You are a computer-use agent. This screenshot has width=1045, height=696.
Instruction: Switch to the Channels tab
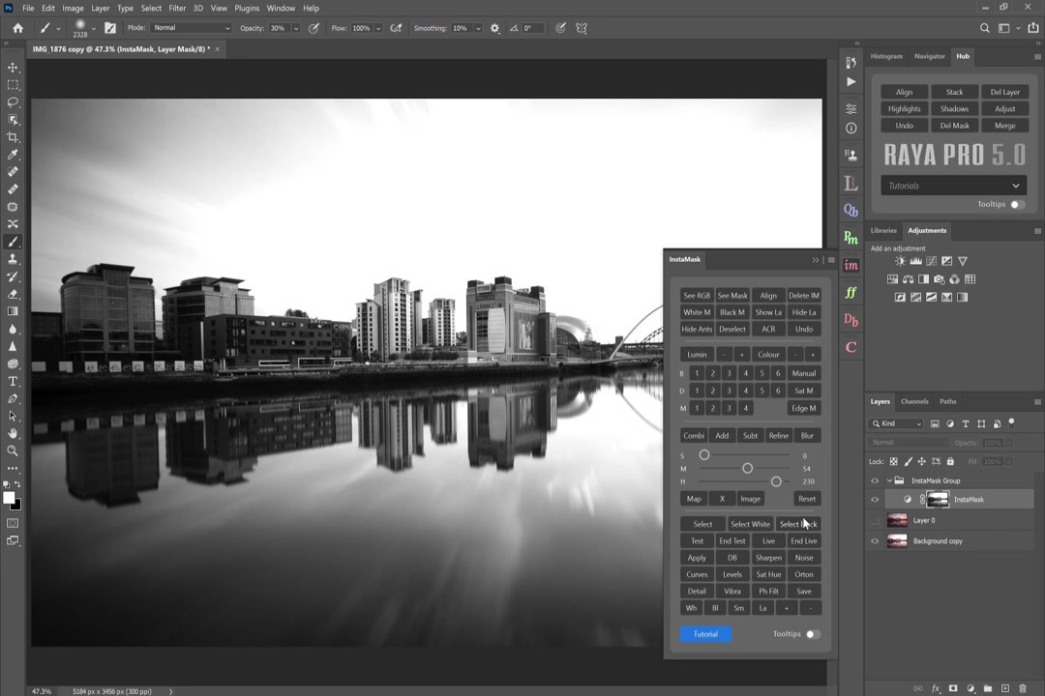coord(913,401)
